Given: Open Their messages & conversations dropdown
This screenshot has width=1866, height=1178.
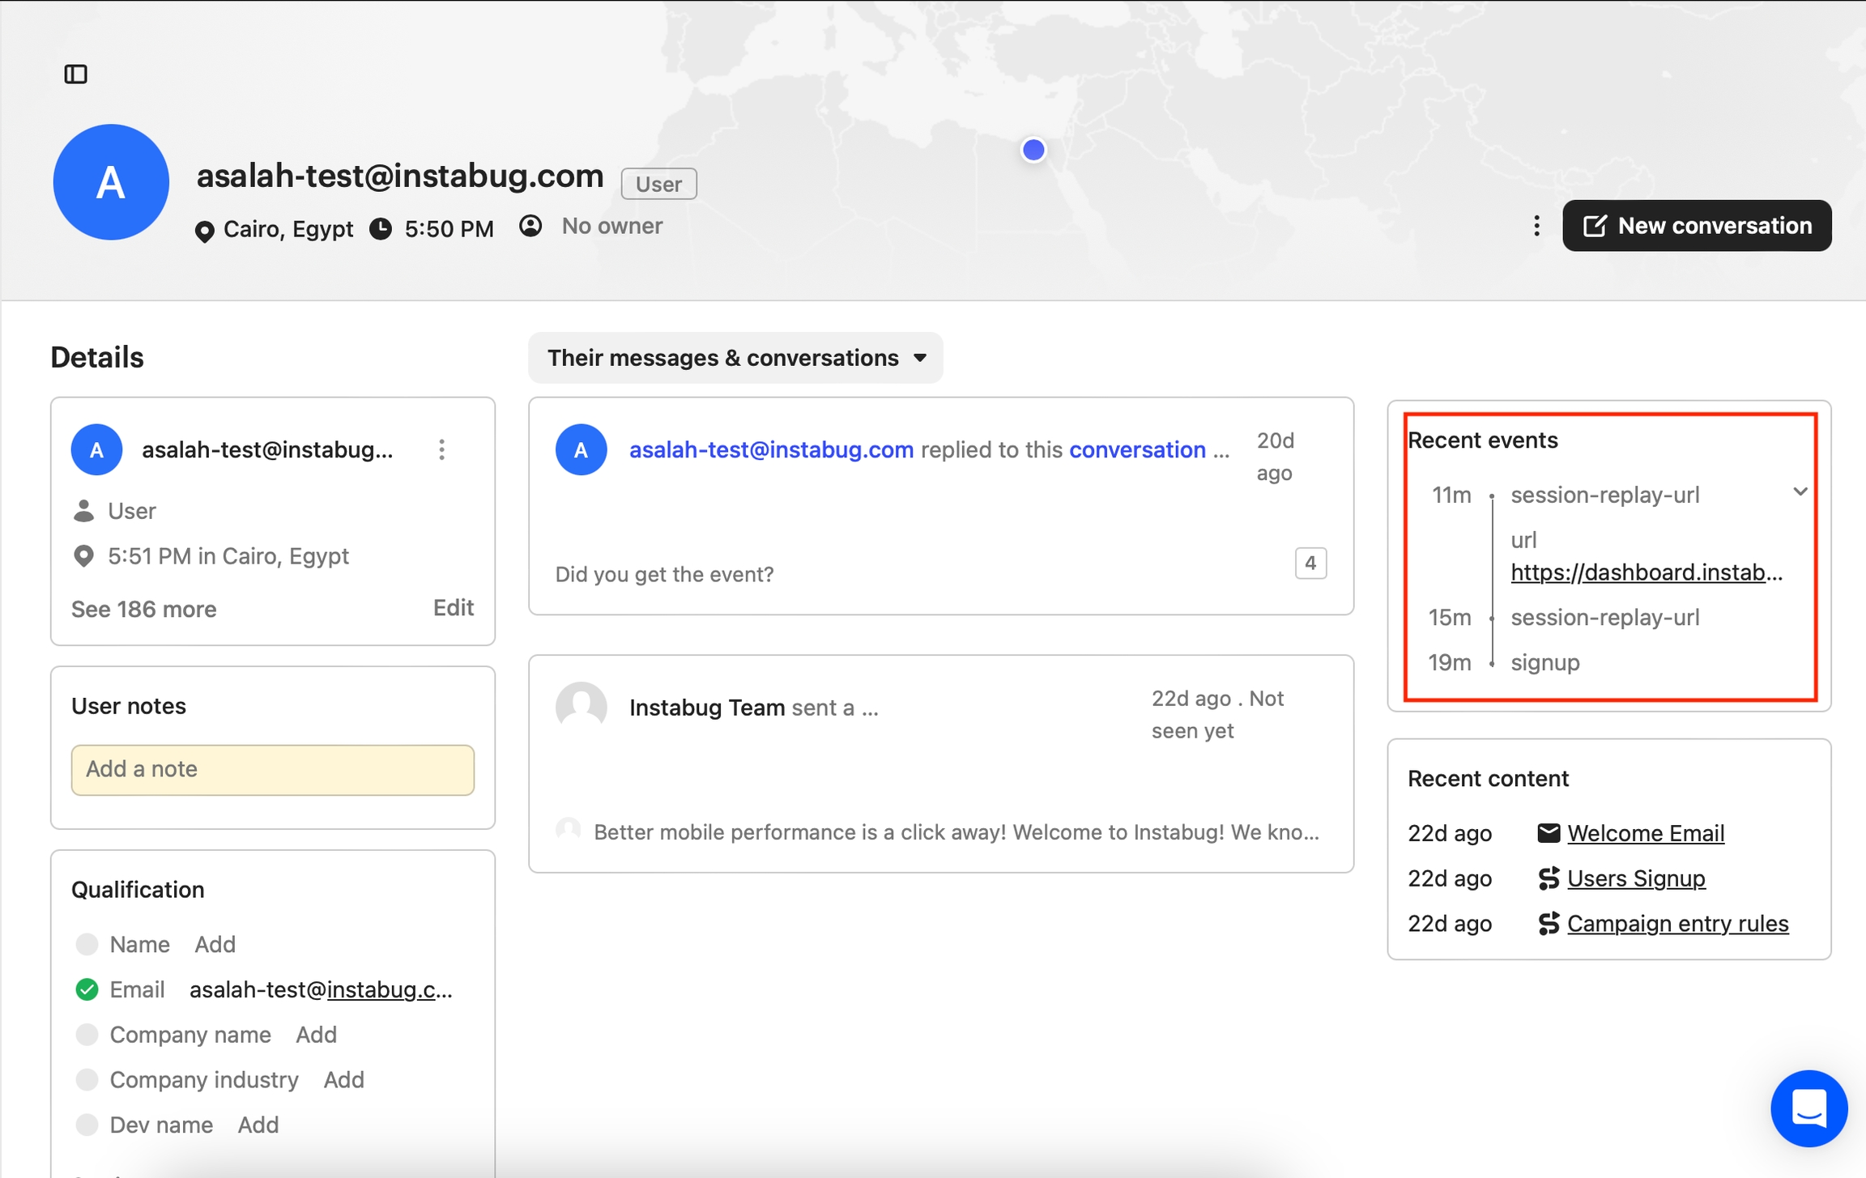Looking at the screenshot, I should tap(735, 358).
